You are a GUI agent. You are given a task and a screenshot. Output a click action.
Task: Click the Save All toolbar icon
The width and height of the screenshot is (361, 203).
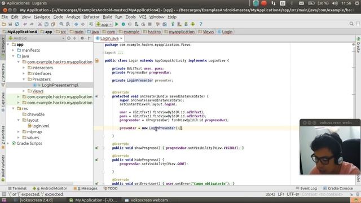(10, 24)
